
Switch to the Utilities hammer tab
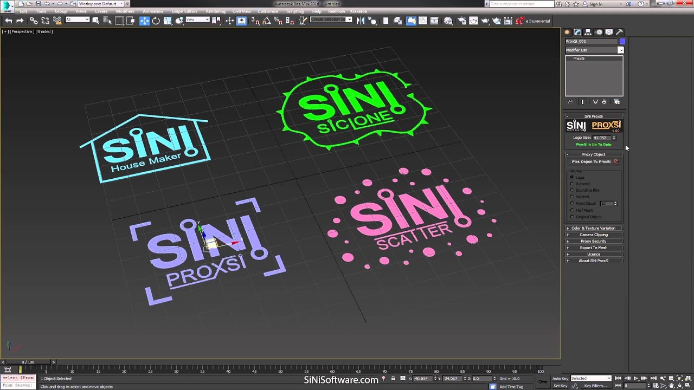(x=619, y=32)
